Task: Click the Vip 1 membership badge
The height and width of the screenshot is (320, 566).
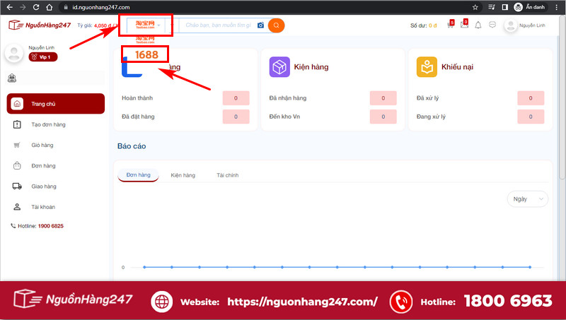Action: click(x=44, y=57)
